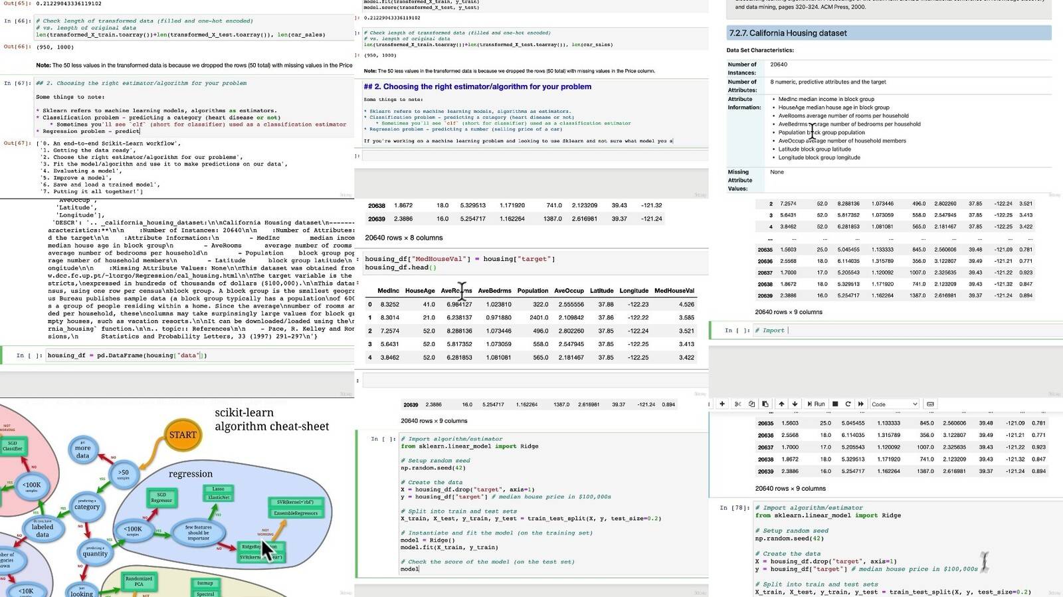Click the empty cell under the MedHouseVal table
Screen dimensions: 1063x597
coord(535,381)
